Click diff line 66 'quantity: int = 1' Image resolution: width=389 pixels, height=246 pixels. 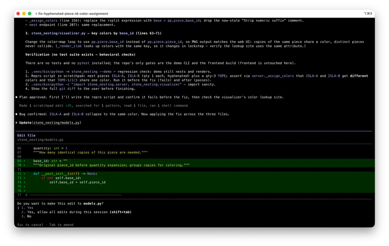50,148
